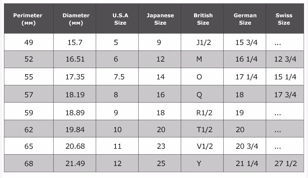The height and width of the screenshot is (178, 308).
Task: Click Japanese size 16 cell
Action: (x=160, y=94)
